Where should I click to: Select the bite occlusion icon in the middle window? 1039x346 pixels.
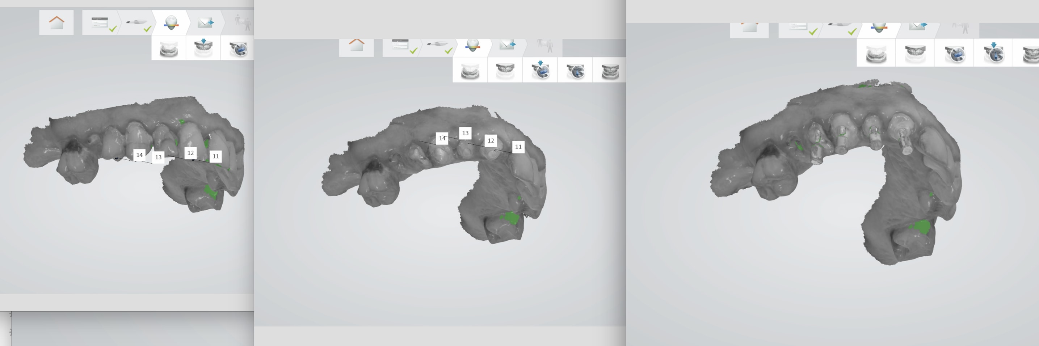pyautogui.click(x=610, y=71)
